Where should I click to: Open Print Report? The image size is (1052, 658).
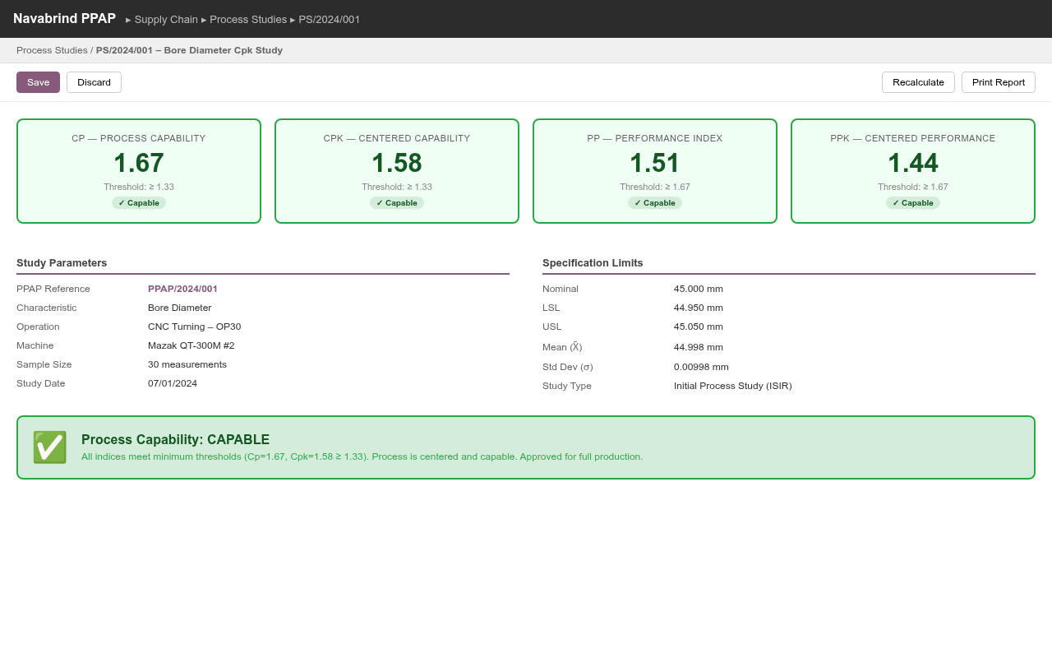pyautogui.click(x=998, y=82)
